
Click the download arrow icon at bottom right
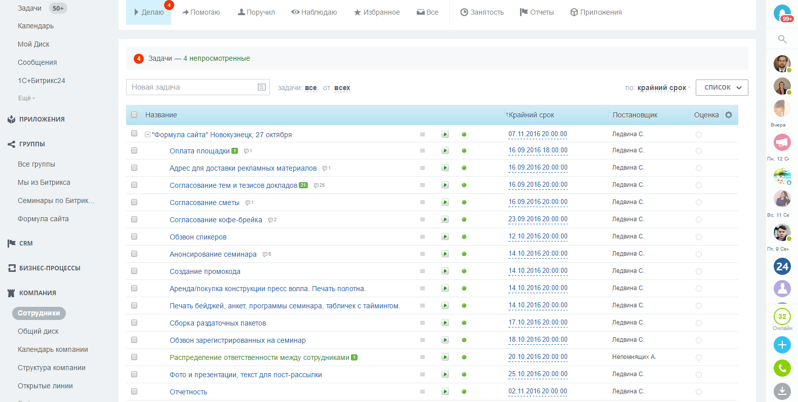tap(782, 391)
